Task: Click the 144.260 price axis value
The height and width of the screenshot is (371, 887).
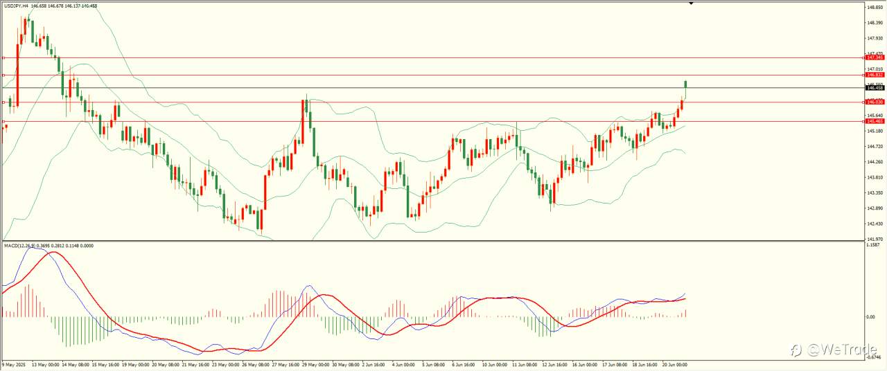Action: pyautogui.click(x=875, y=162)
